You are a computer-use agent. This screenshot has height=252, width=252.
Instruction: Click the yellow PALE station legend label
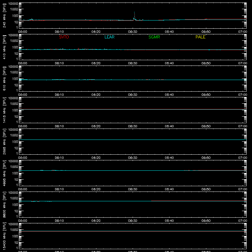pos(200,37)
